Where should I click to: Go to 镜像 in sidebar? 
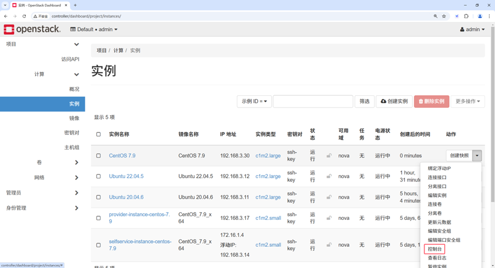click(74, 118)
